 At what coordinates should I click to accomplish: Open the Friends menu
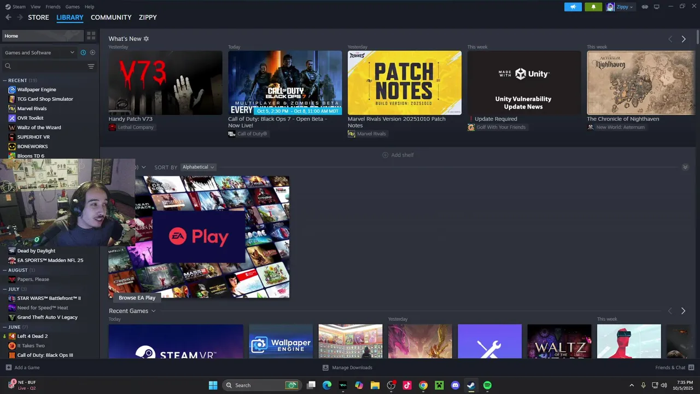point(53,7)
